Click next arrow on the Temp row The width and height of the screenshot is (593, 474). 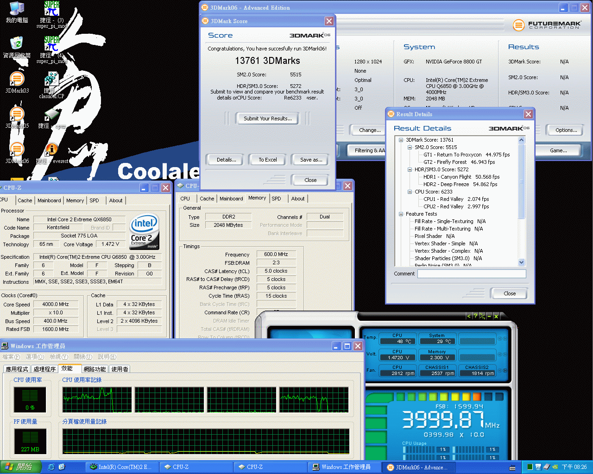[x=505, y=339]
